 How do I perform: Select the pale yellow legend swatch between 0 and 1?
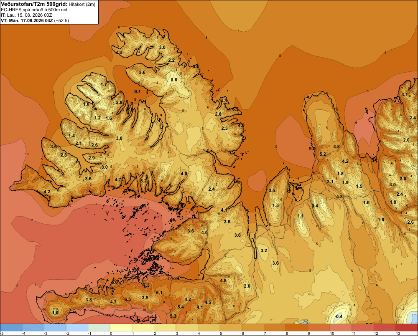121,328
